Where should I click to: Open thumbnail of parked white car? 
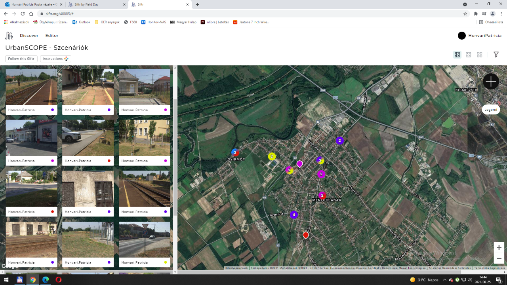88,138
